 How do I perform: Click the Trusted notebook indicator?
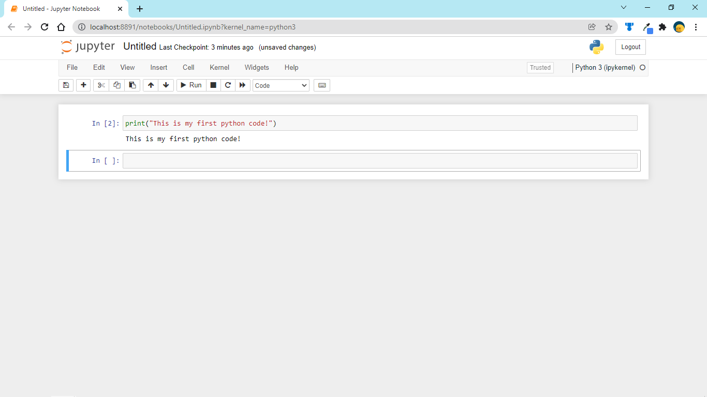tap(540, 68)
